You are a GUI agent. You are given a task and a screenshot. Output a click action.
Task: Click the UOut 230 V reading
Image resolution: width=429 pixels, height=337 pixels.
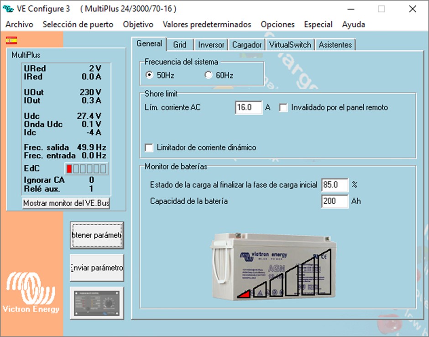(63, 92)
